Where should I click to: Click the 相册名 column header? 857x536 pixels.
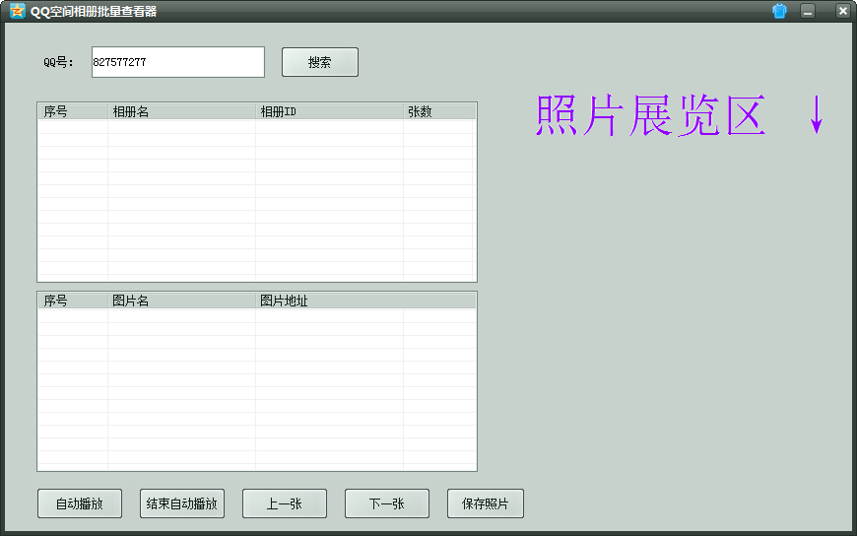[181, 111]
